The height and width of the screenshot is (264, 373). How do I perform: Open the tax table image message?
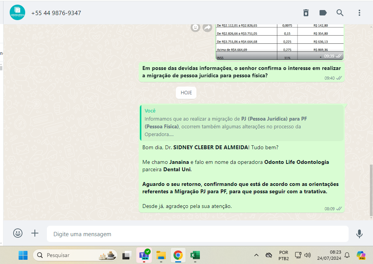coord(280,42)
